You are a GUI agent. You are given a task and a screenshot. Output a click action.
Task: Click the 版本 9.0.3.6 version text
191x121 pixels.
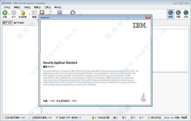(48, 67)
